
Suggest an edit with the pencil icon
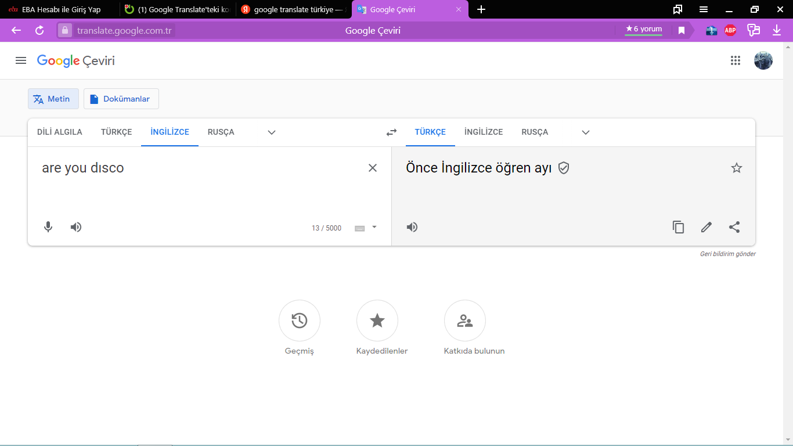pos(707,227)
